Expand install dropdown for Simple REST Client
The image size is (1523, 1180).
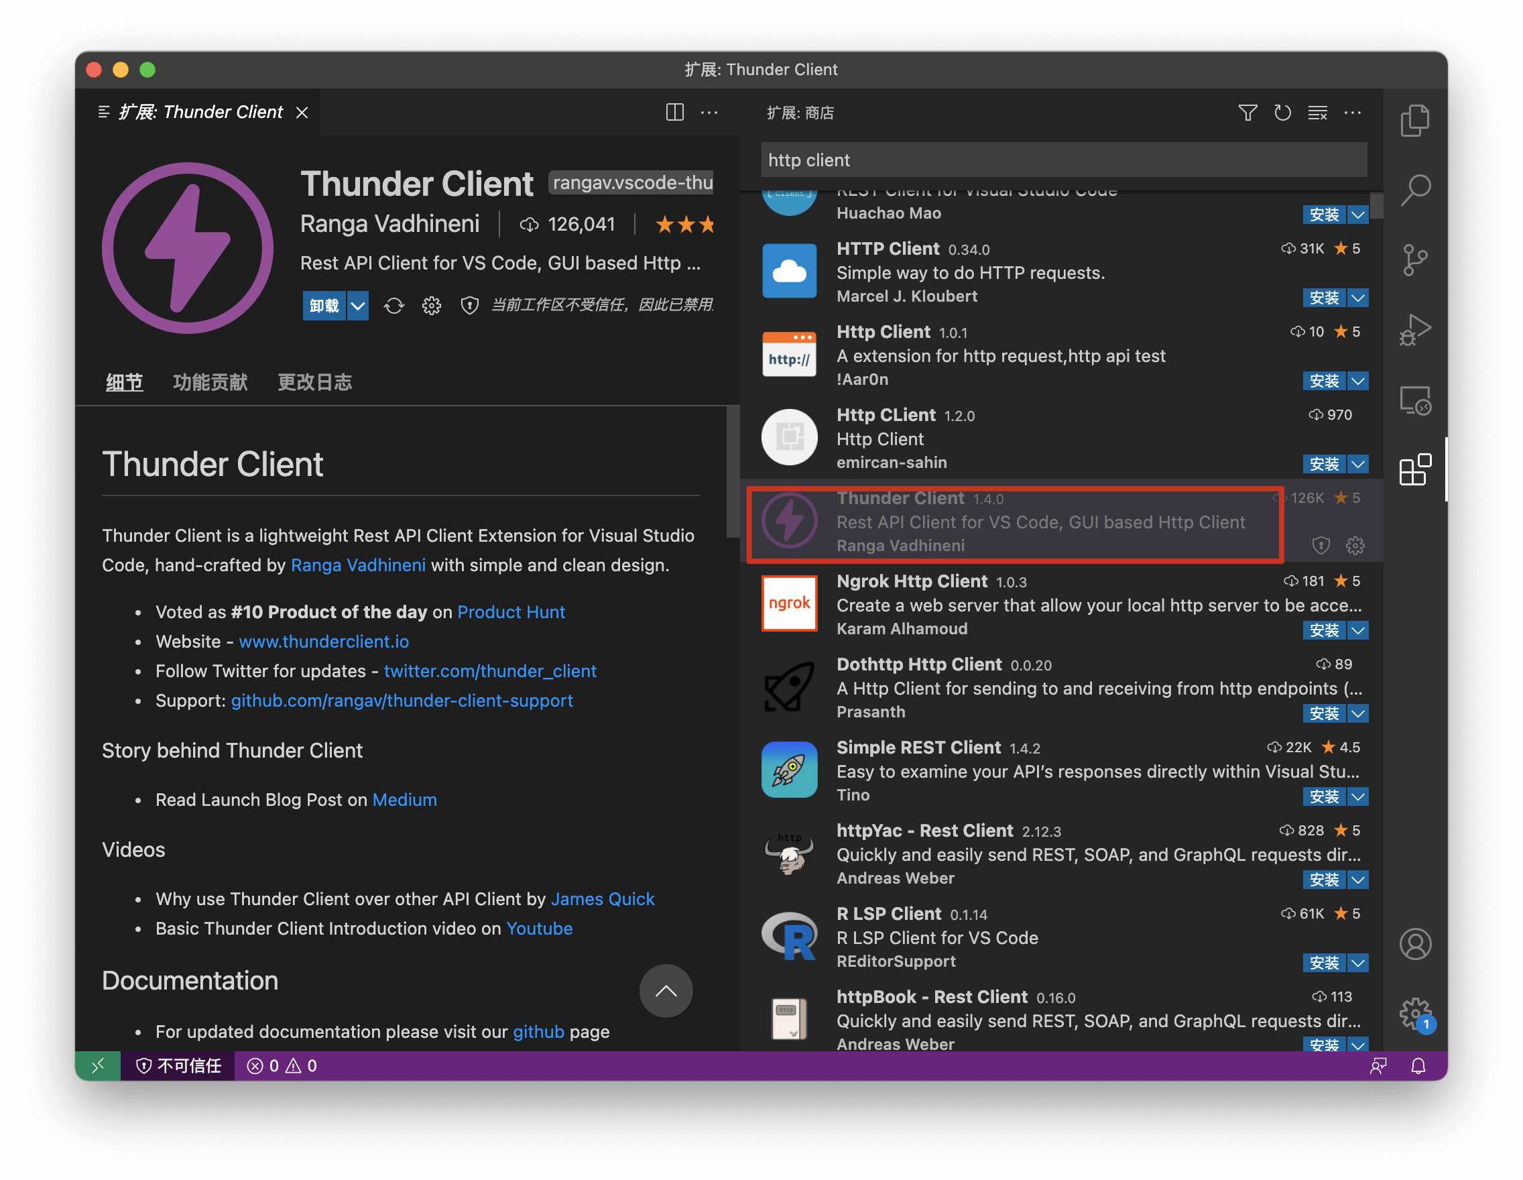pos(1357,796)
